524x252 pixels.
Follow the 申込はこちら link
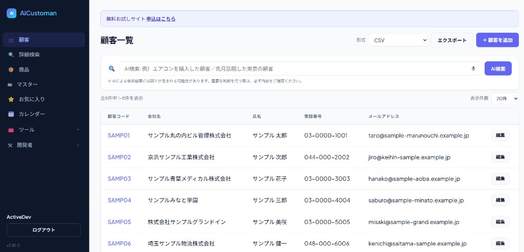(161, 19)
